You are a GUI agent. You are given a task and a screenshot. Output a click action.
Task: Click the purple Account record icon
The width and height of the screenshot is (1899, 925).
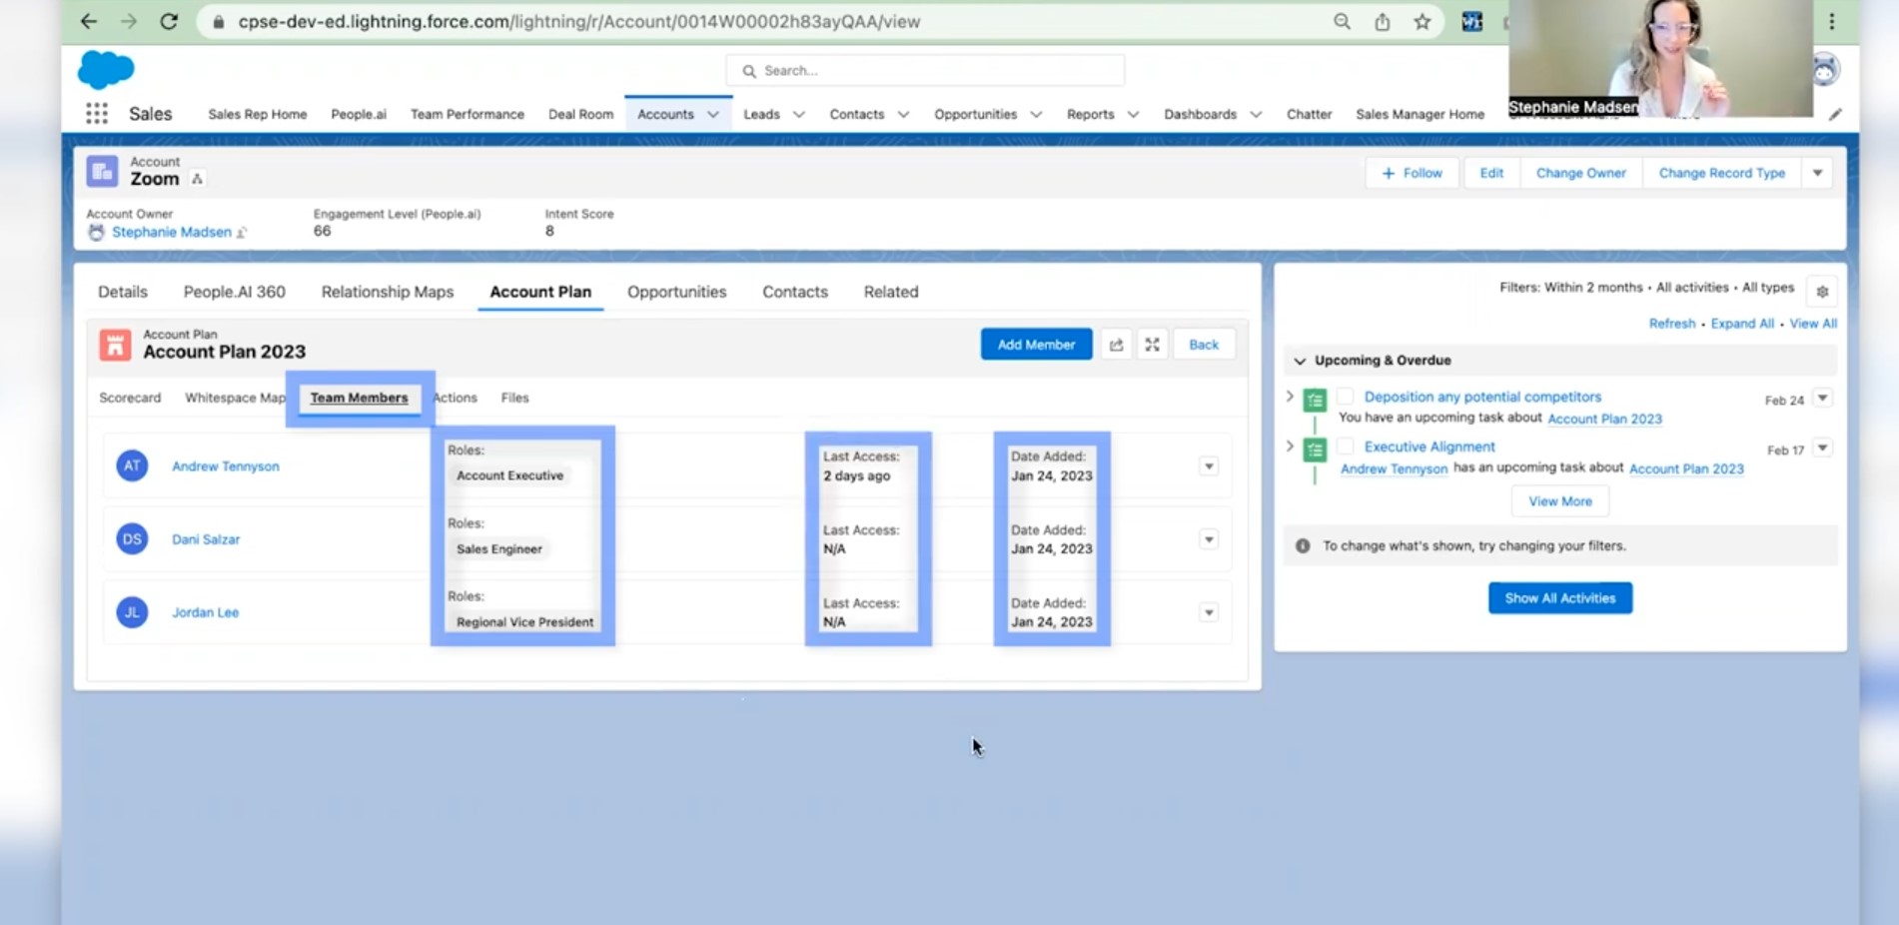click(102, 171)
